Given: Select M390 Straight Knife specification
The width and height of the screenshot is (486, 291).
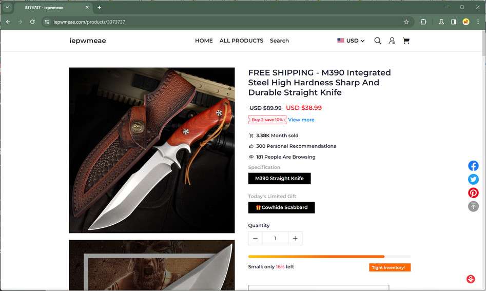Looking at the screenshot, I should [279, 179].
